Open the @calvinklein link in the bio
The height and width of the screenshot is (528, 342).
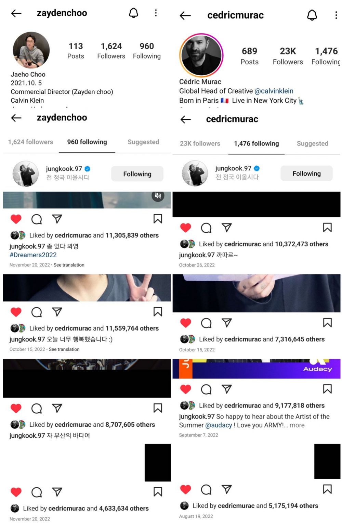pyautogui.click(x=274, y=91)
